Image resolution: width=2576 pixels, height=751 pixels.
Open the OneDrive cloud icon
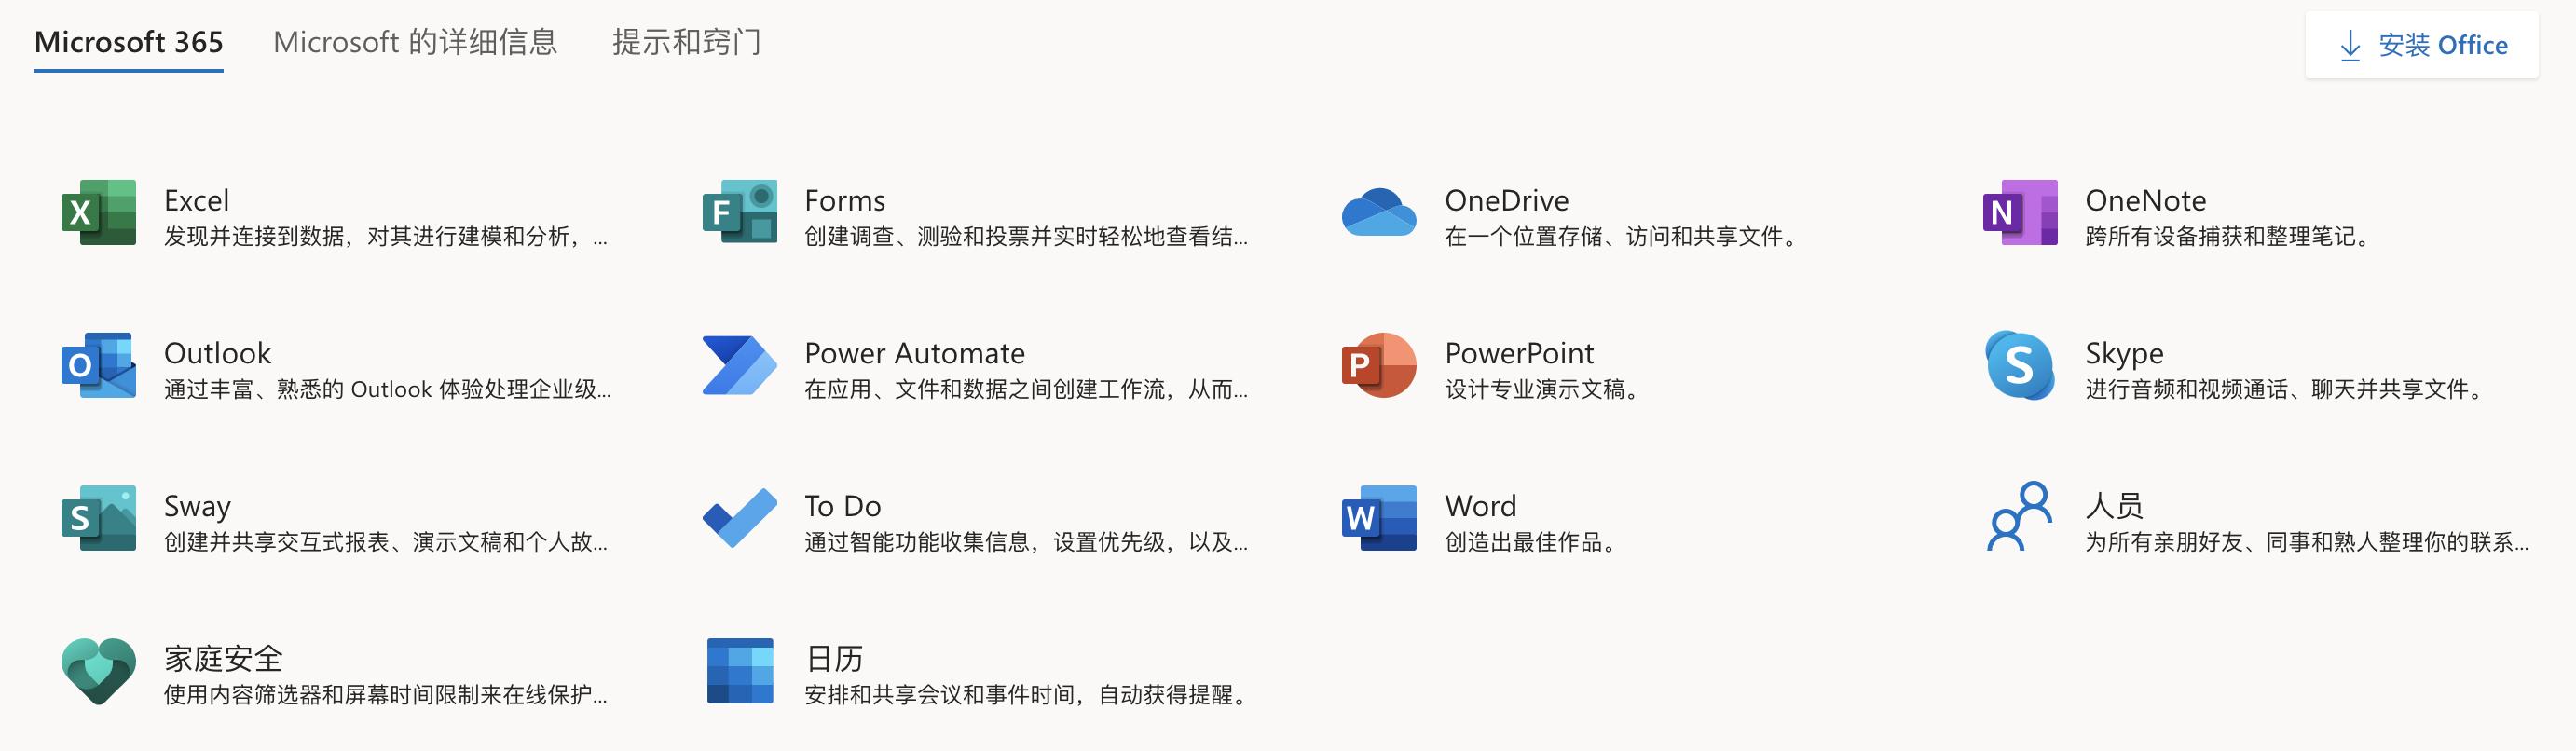click(1379, 212)
